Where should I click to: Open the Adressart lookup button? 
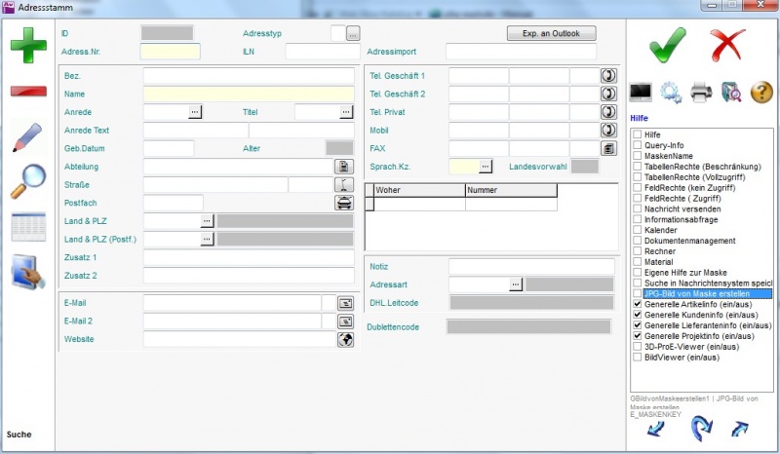516,284
